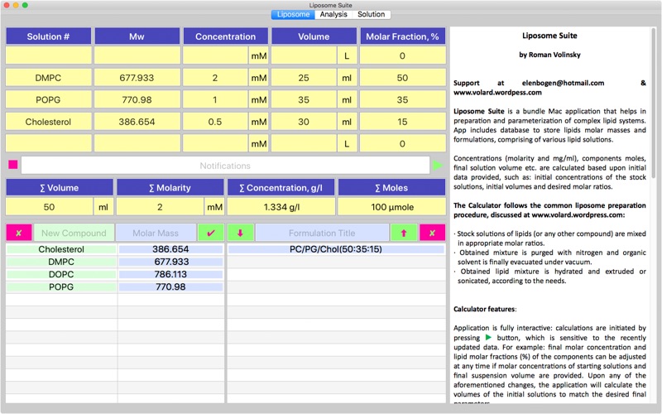
Task: Edit total molarity value 2
Action: pos(160,207)
